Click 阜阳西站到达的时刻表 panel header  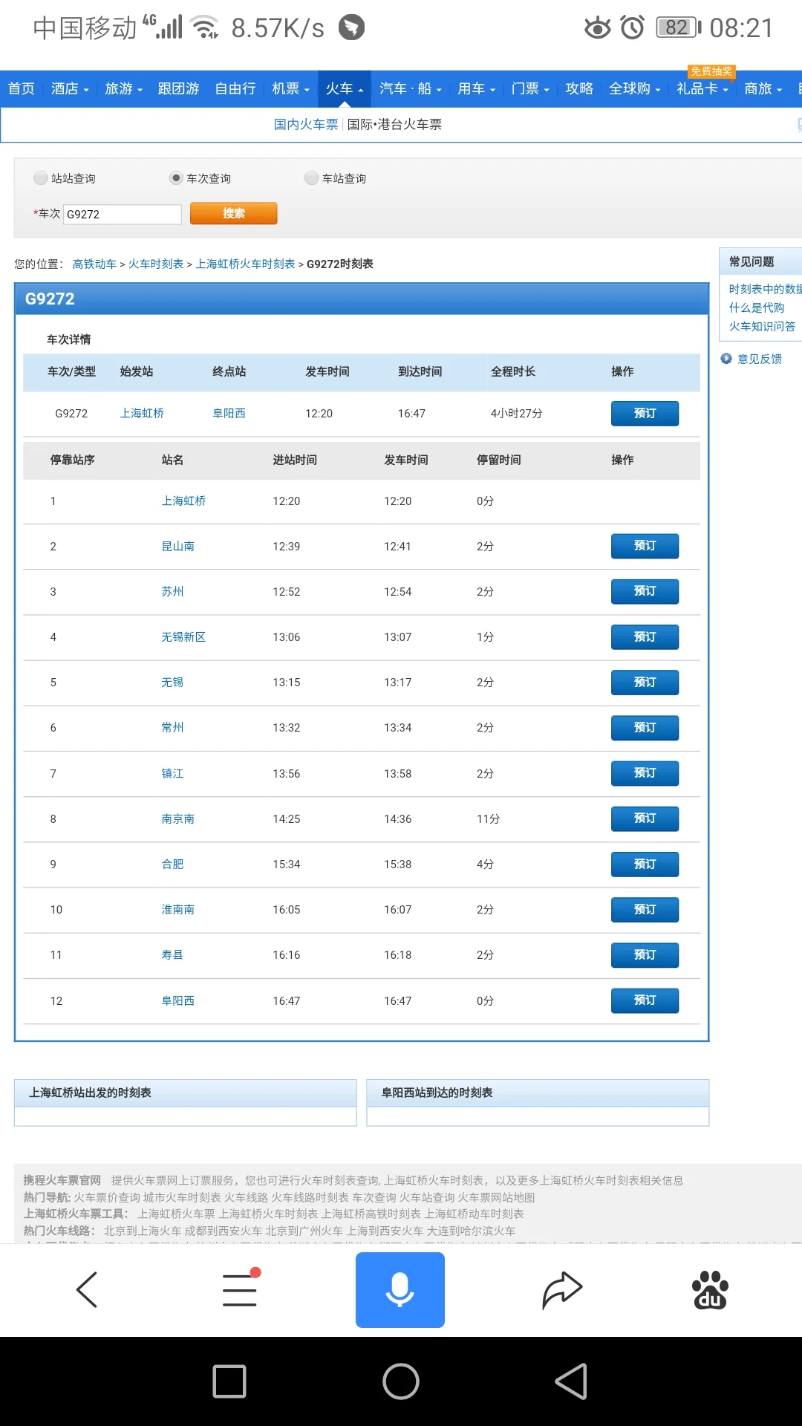tap(538, 1093)
